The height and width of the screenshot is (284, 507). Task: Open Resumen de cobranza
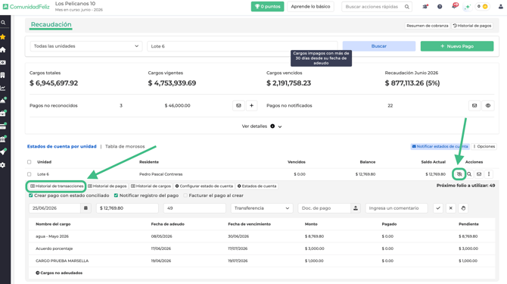click(x=428, y=26)
